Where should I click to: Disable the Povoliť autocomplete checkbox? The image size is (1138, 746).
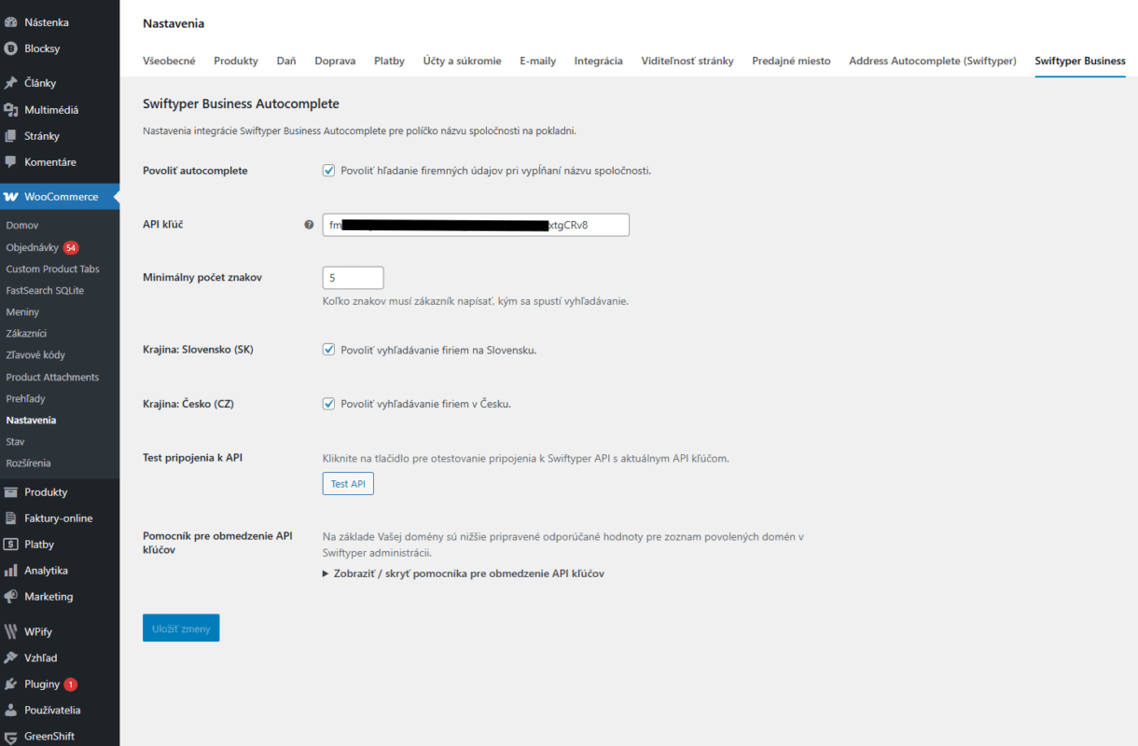pyautogui.click(x=328, y=171)
